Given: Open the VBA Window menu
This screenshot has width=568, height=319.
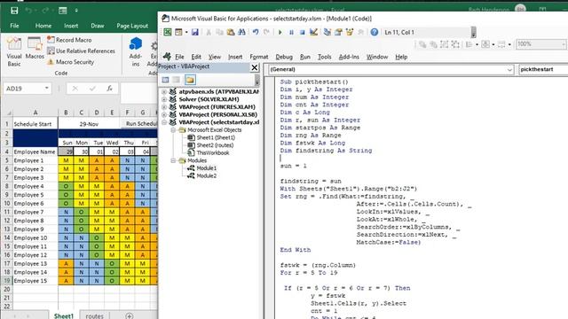Looking at the screenshot, I should coord(377,57).
